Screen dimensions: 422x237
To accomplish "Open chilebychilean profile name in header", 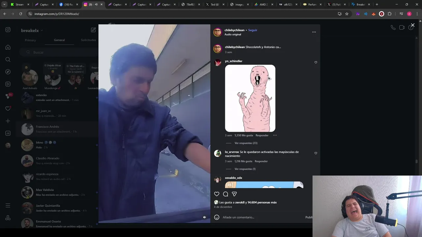I will (x=234, y=30).
